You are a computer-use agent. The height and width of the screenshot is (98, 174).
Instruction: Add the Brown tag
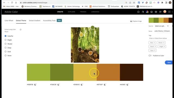tap(161, 42)
